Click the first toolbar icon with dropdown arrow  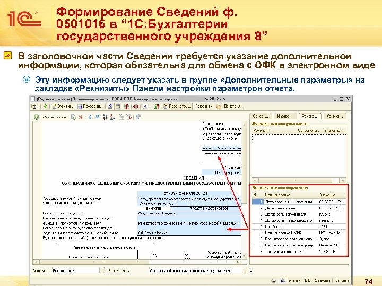35,106
